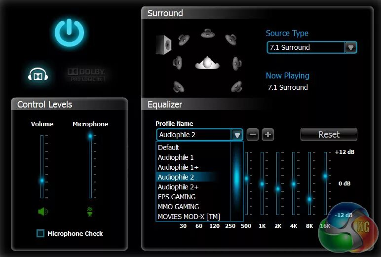Viewport: 381px width, 257px height.
Task: Click the 4K equalizer slider
Action: pyautogui.click(x=294, y=184)
